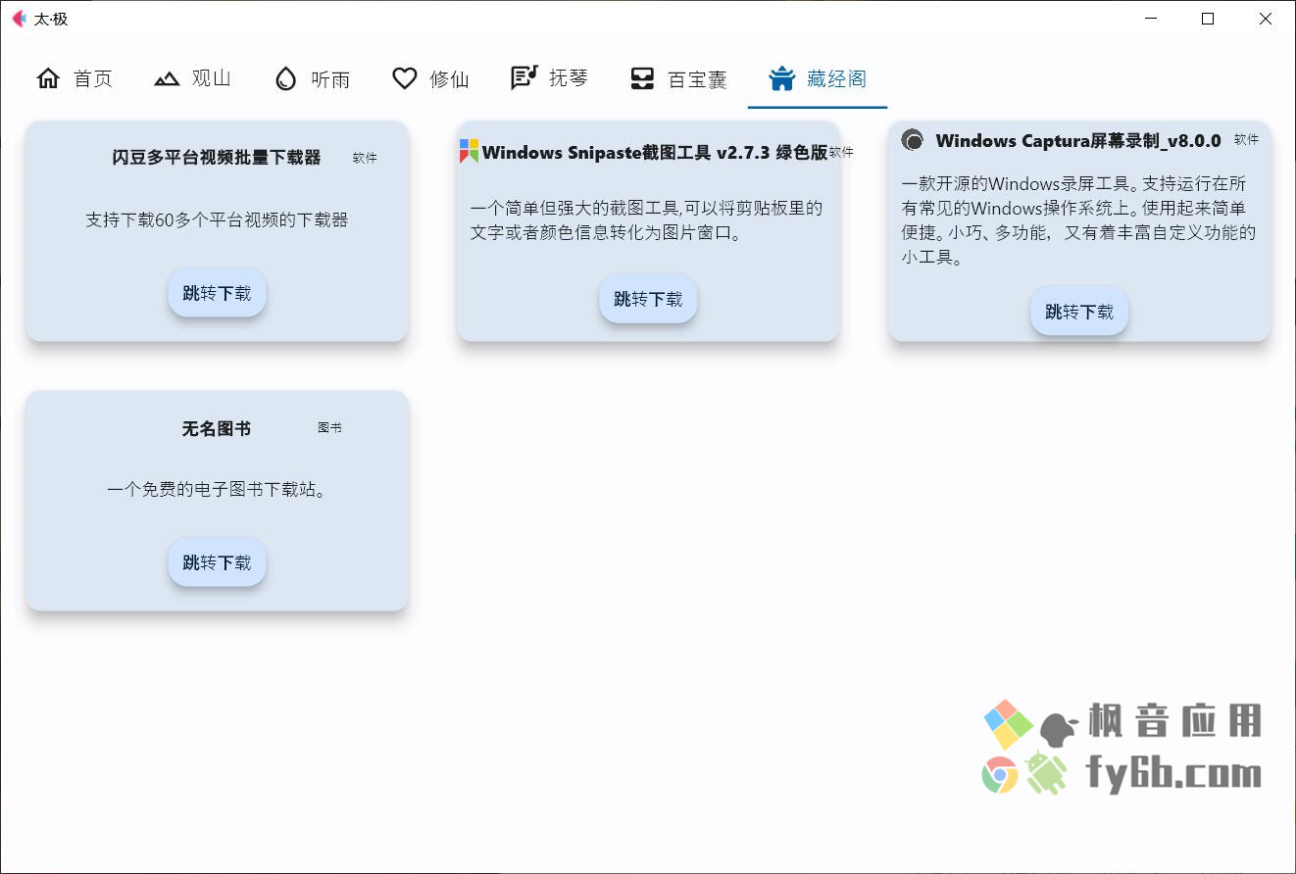Click the music note icon beside 抚琴
Screen dimensions: 1296x874
point(524,77)
